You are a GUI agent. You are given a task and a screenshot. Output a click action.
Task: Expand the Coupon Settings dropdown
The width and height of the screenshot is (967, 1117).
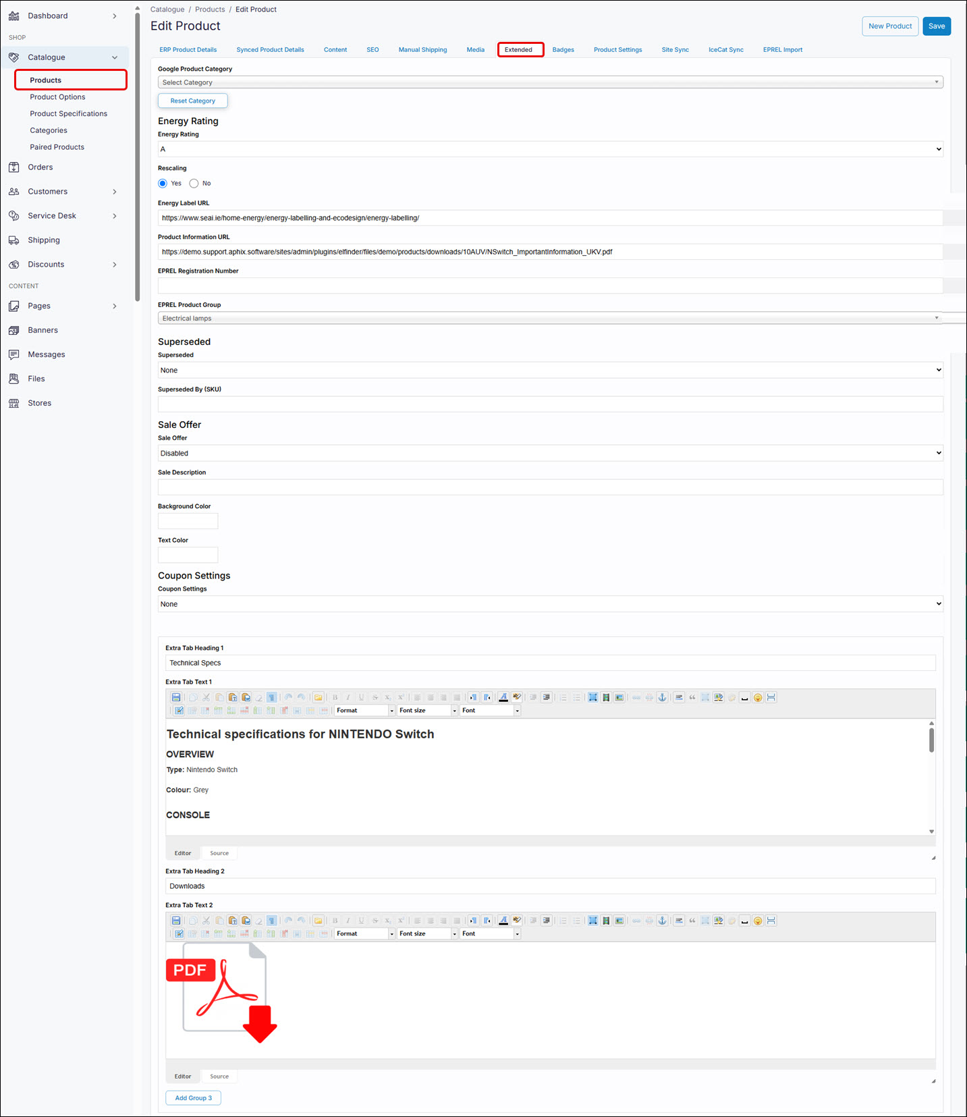pyautogui.click(x=550, y=604)
